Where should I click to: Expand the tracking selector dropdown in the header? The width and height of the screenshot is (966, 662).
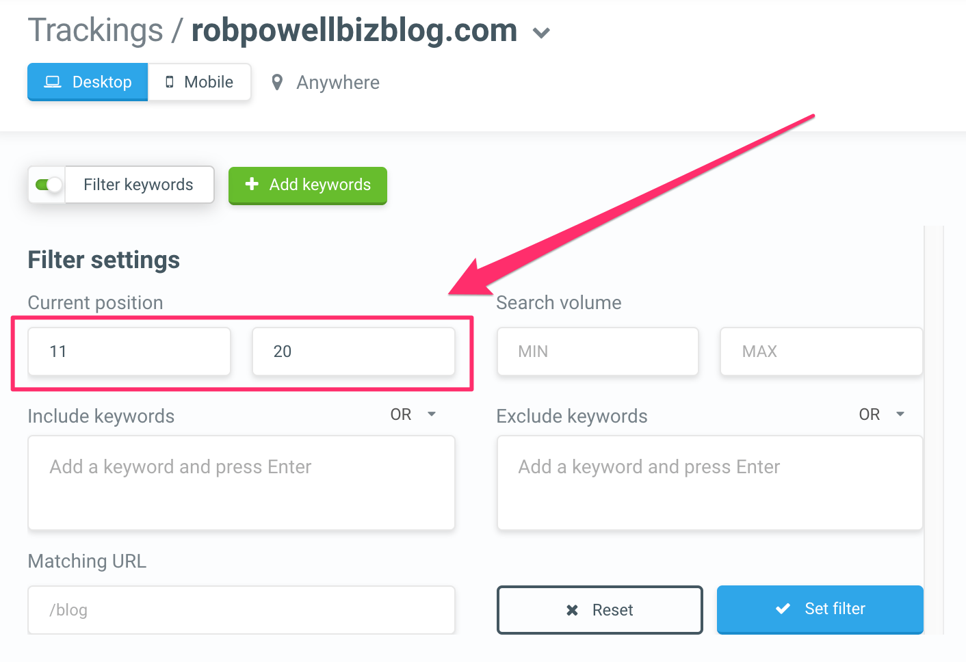pos(541,32)
